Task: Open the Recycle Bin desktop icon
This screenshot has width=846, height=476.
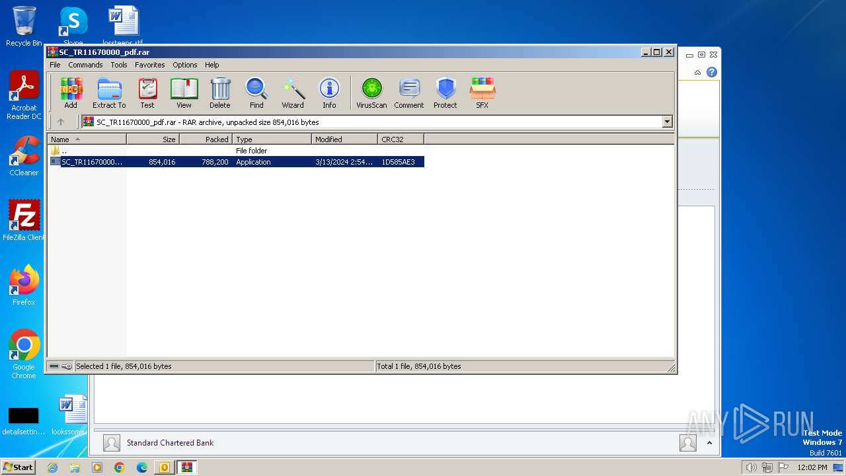Action: pyautogui.click(x=24, y=26)
